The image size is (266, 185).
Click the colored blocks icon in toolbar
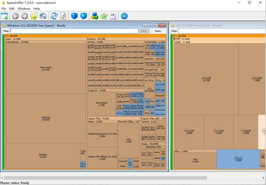click(x=94, y=16)
